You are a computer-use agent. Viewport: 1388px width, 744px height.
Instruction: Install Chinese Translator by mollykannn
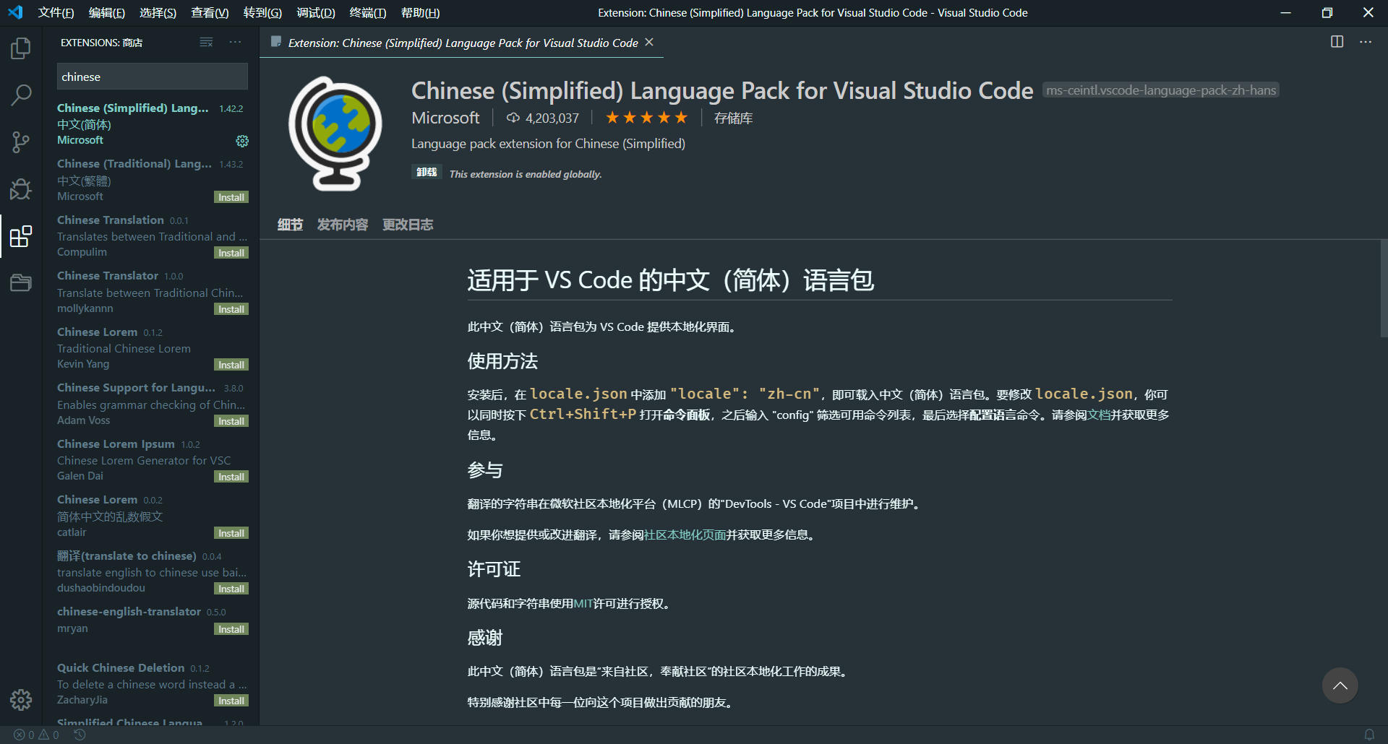(231, 309)
